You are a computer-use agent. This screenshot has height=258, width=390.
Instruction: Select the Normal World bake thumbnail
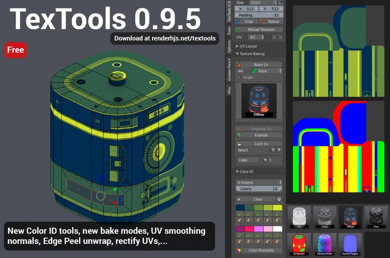[x=324, y=244]
